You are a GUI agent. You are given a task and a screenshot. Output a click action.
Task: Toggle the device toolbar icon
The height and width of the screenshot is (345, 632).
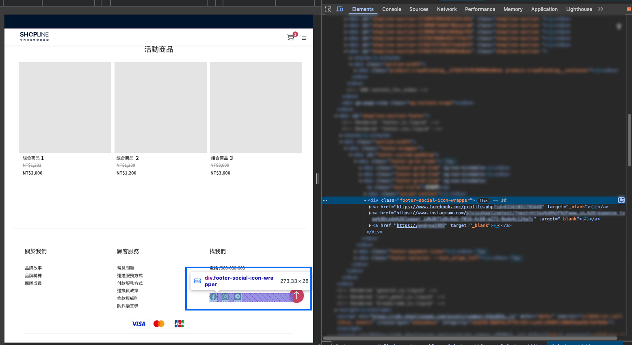coord(340,9)
